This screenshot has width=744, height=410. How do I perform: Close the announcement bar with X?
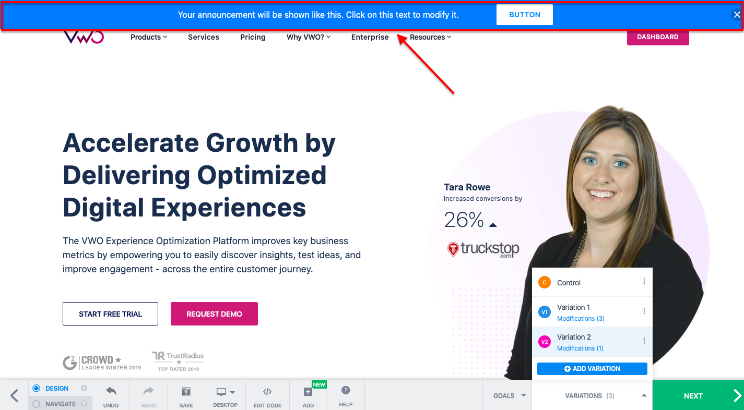point(737,15)
